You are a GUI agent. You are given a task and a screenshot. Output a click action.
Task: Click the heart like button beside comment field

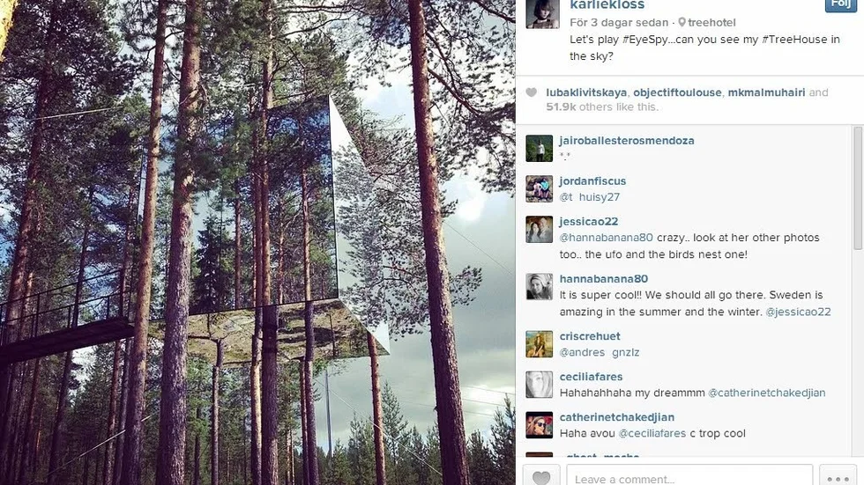tap(541, 475)
